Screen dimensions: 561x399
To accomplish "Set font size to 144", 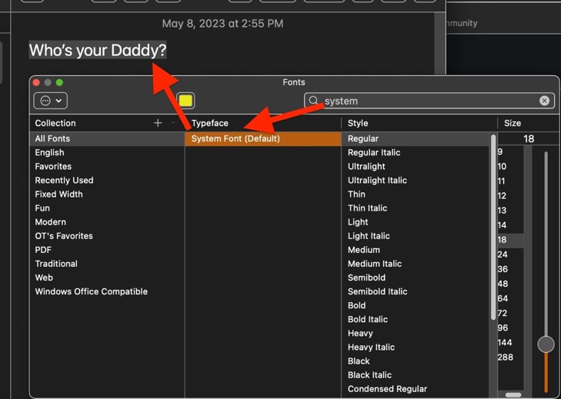I will [510, 343].
